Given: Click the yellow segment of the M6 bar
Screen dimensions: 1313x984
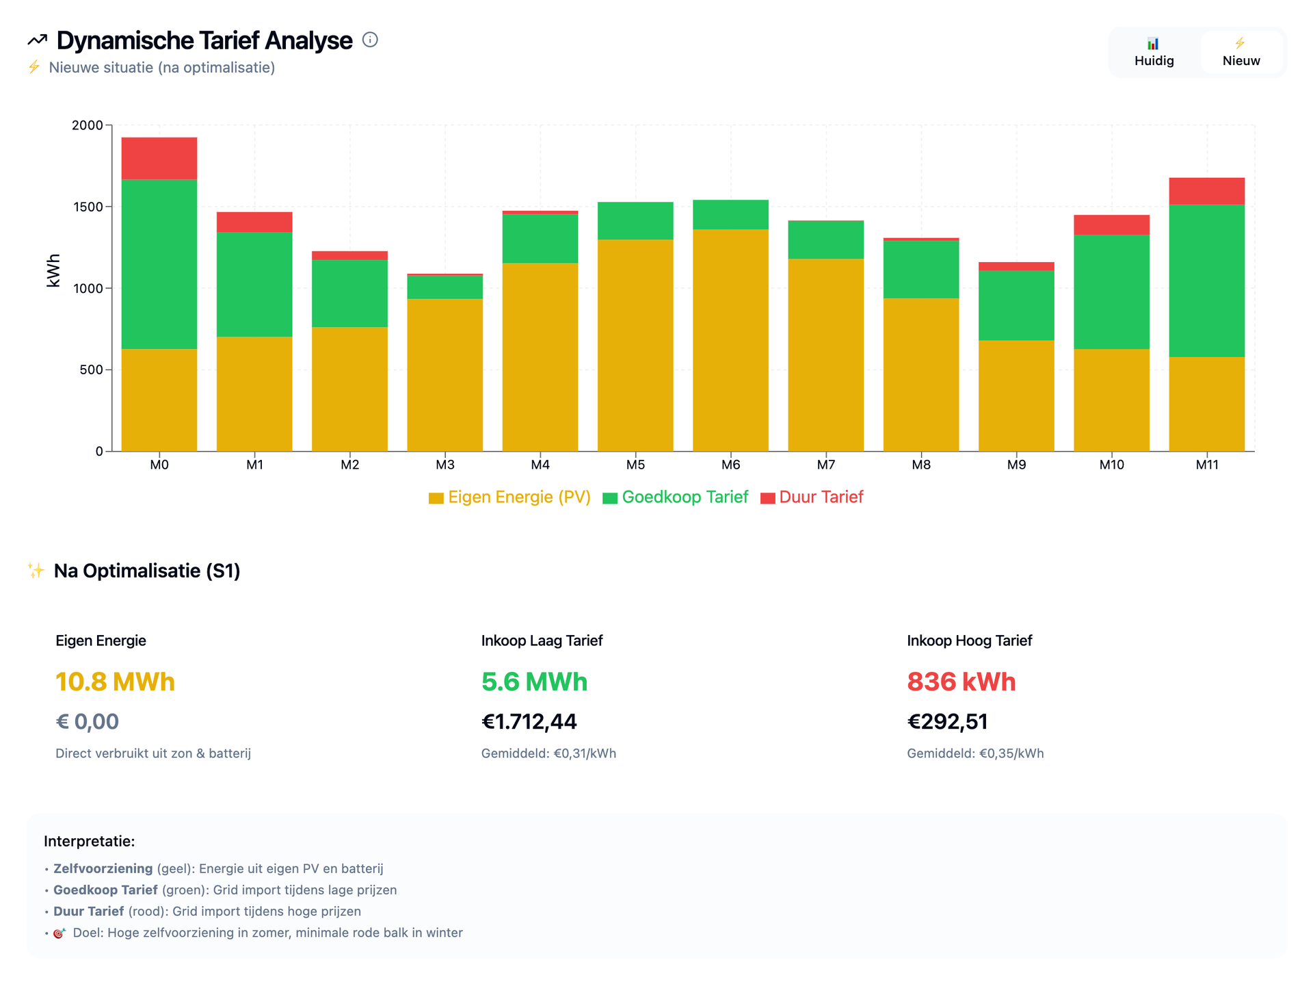Looking at the screenshot, I should click(730, 340).
